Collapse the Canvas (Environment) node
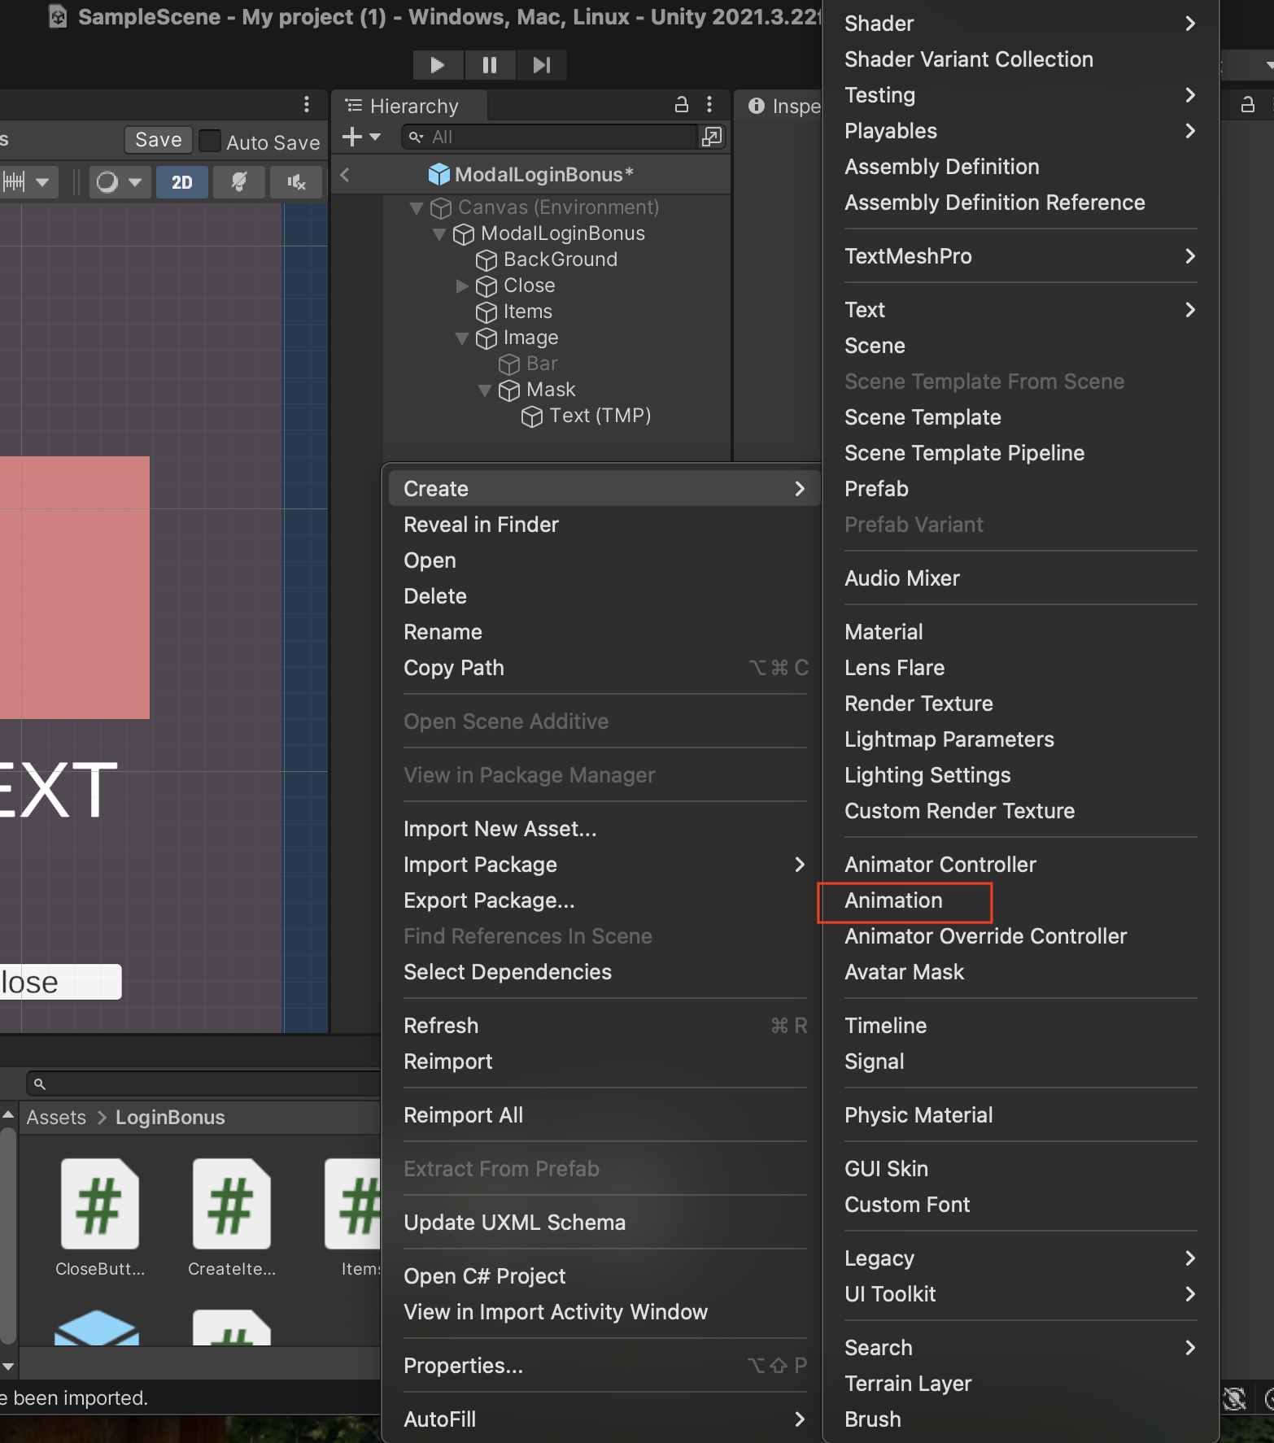This screenshot has width=1274, height=1443. (x=417, y=208)
